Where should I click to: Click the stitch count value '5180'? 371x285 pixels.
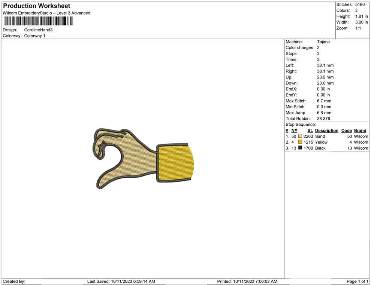point(360,4)
